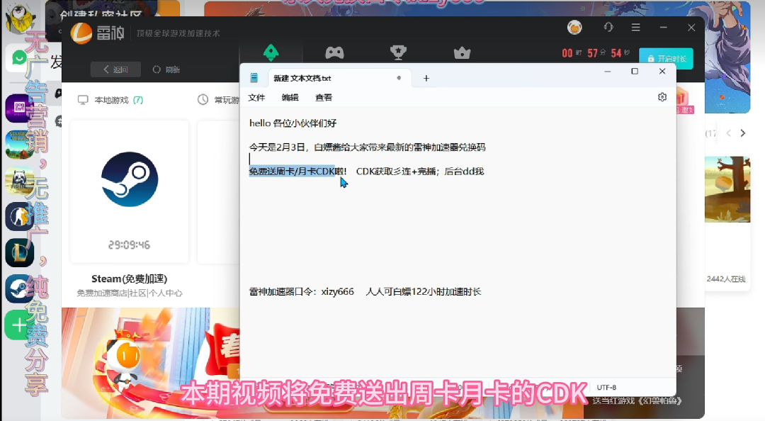Open the 查看 menu in Notepad
765x421 pixels.
coord(323,97)
